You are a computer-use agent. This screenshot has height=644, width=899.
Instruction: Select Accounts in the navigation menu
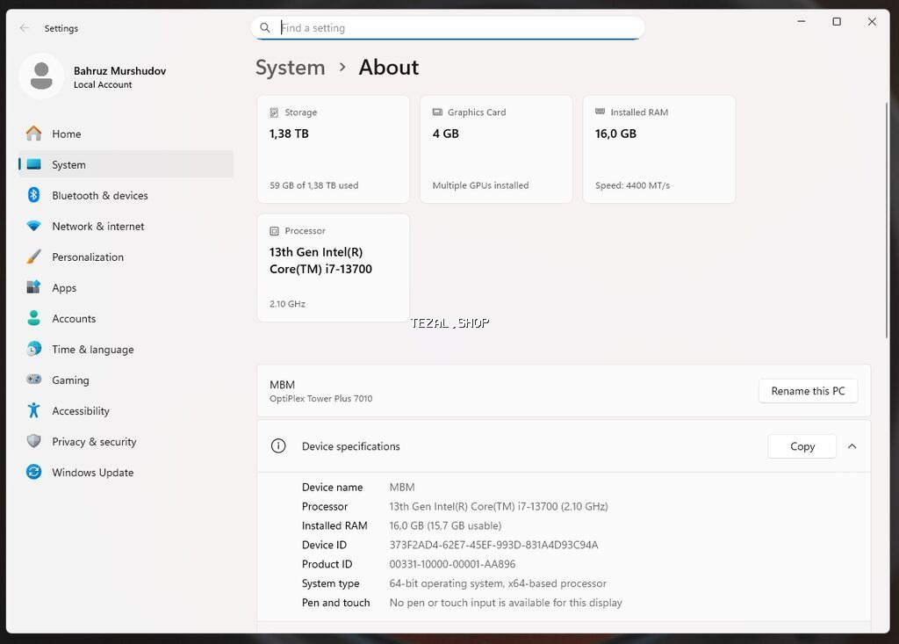point(74,318)
